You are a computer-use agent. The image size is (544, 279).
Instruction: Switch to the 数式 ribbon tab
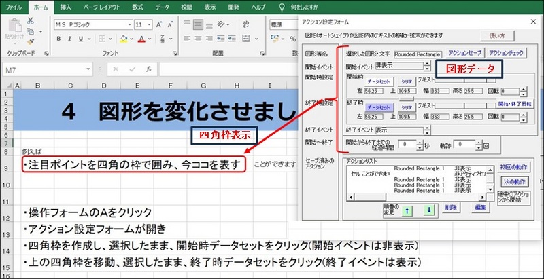point(137,6)
